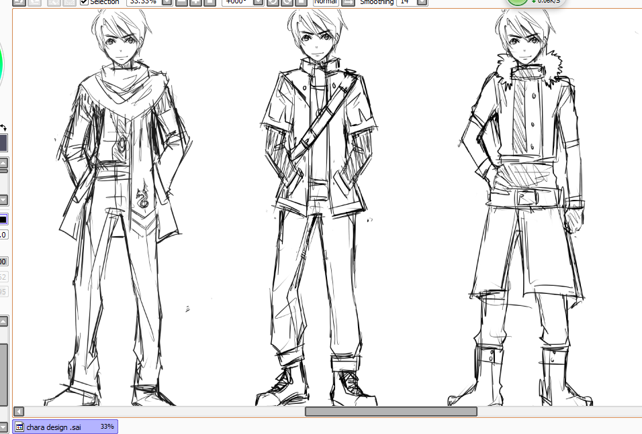Click the Normal view mode field
Screen dimensions: 642x434
326,2
